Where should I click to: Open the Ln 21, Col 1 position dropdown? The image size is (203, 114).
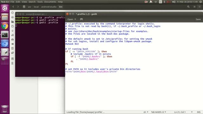click(183, 112)
